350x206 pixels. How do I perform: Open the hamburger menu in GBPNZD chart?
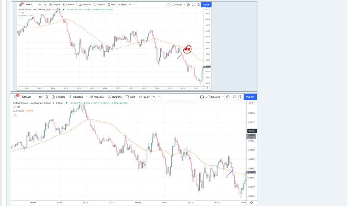pos(20,5)
